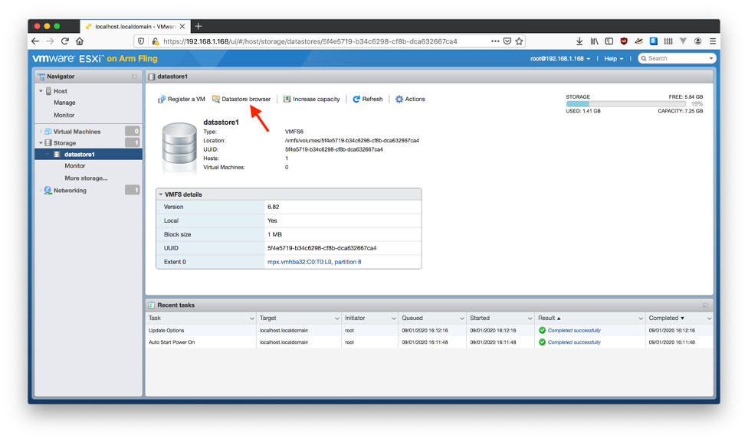The width and height of the screenshot is (748, 441).
Task: Click the Pocket save icon
Action: [507, 41]
